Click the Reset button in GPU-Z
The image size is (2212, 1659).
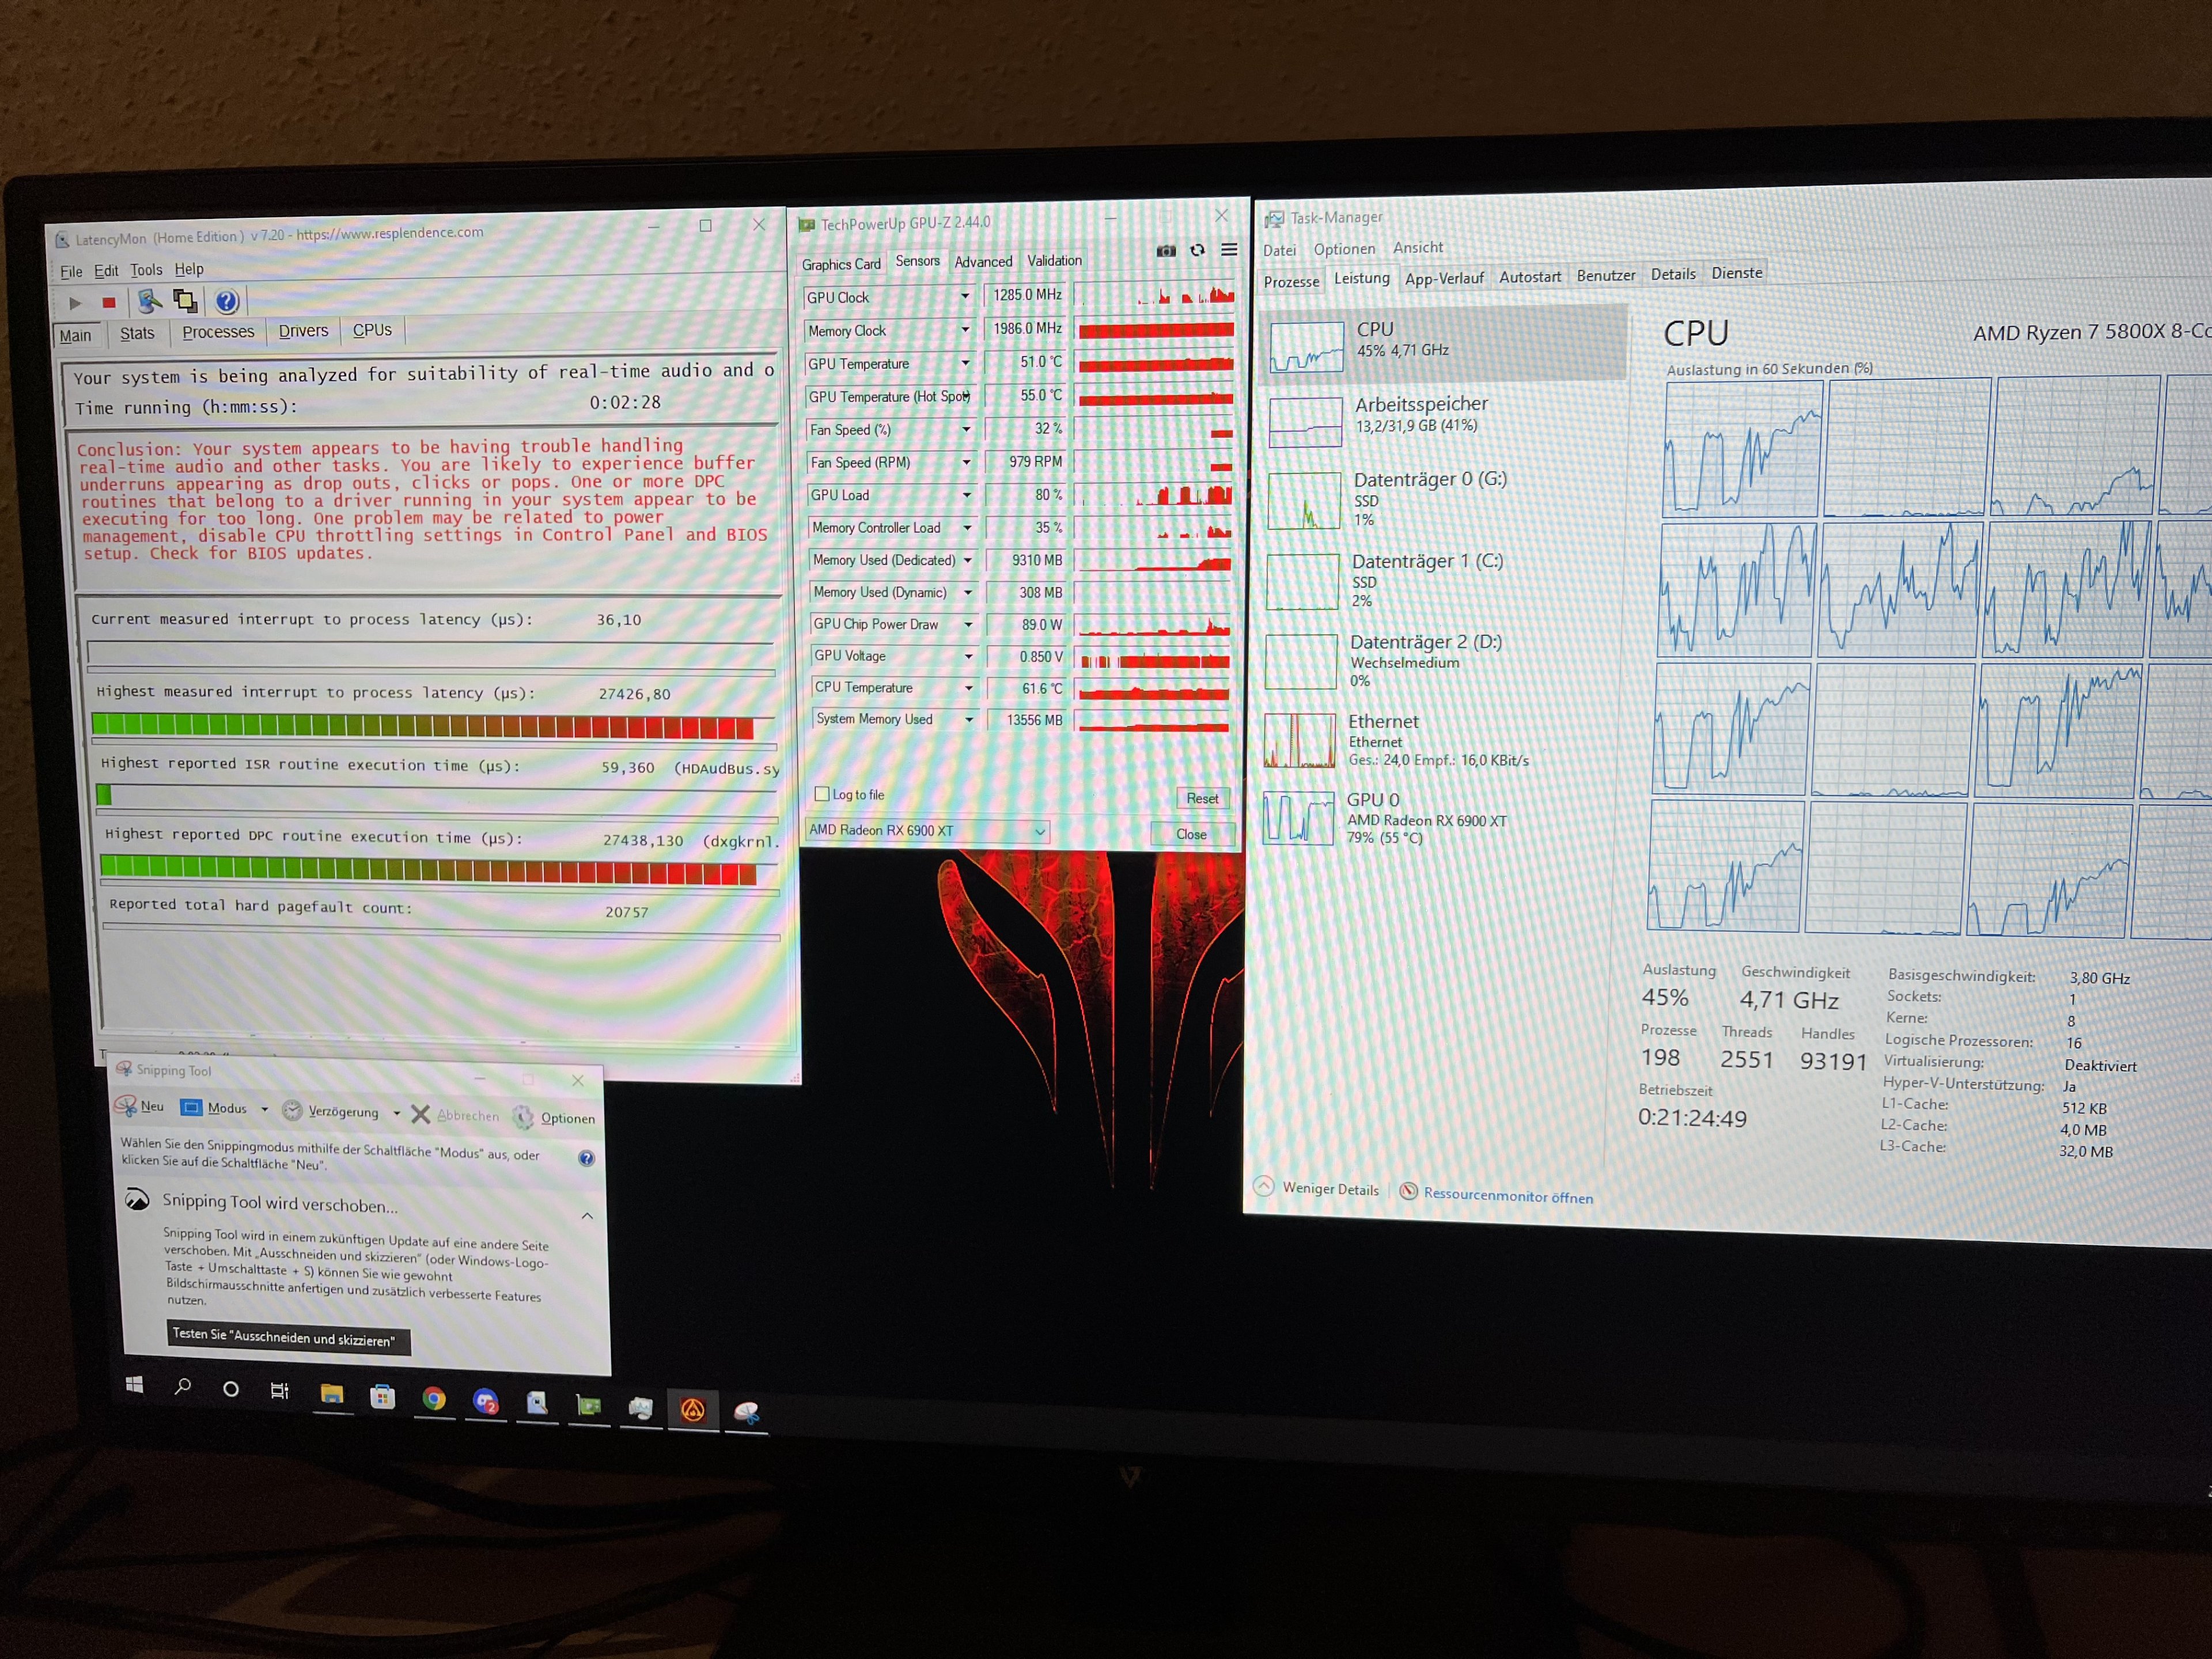coord(1202,798)
